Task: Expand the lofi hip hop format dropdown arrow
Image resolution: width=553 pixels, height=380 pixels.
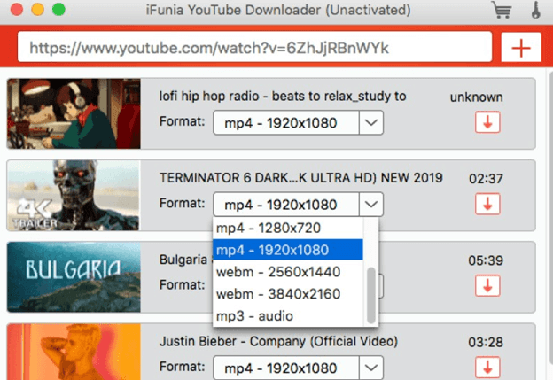Action: pos(371,122)
